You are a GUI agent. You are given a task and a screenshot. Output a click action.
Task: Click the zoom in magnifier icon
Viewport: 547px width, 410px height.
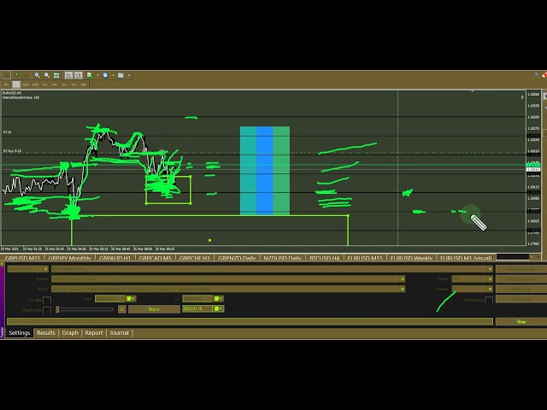pos(37,75)
